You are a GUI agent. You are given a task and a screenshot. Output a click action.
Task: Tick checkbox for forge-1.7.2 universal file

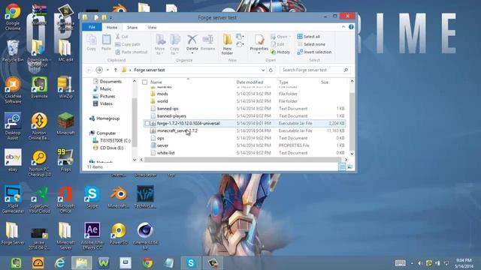pyautogui.click(x=147, y=123)
